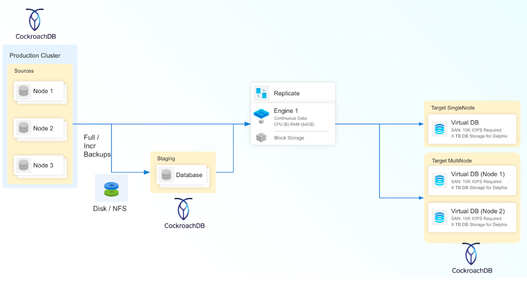The height and width of the screenshot is (282, 527).
Task: Select the Production Cluster title
Action: pyautogui.click(x=35, y=56)
